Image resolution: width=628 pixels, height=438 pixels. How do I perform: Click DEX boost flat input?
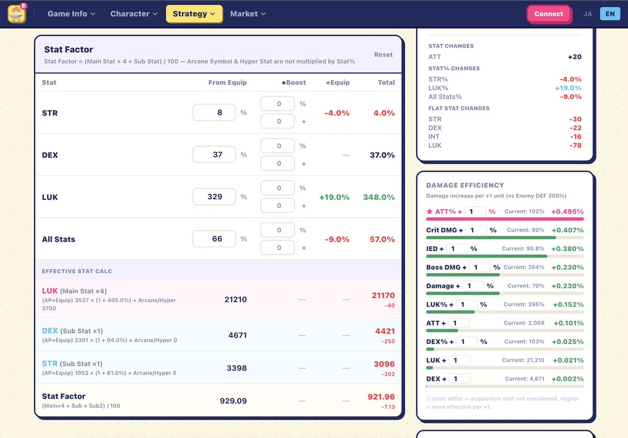277,163
